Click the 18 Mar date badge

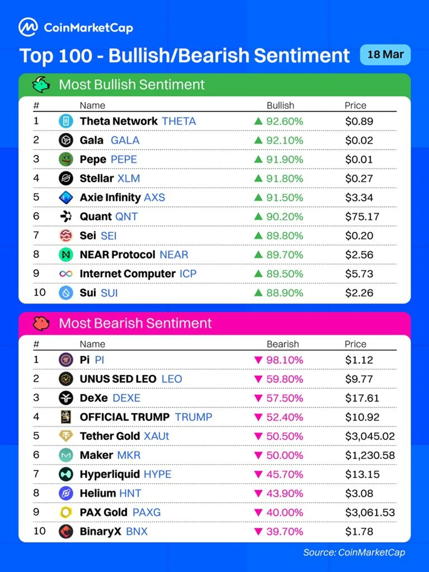pyautogui.click(x=385, y=55)
